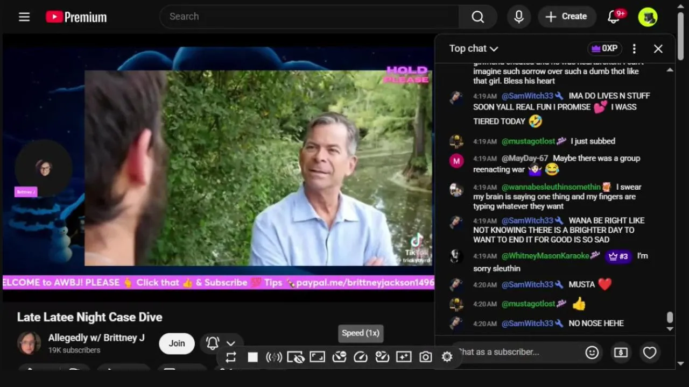Viewport: 689px width, 387px height.
Task: Expand the notification bell chevron
Action: coord(231,343)
